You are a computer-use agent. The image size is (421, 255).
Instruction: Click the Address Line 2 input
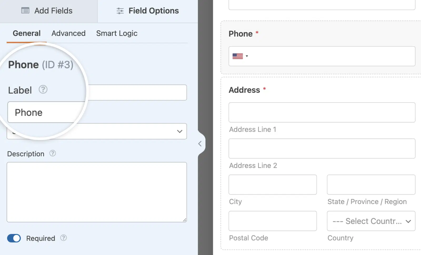coord(322,149)
